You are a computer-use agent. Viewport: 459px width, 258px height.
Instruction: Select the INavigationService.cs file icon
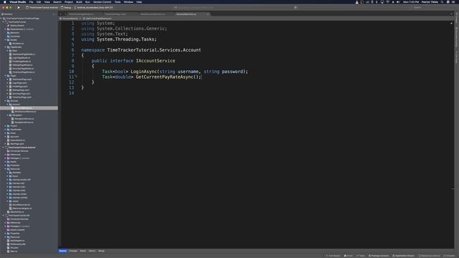[13, 119]
